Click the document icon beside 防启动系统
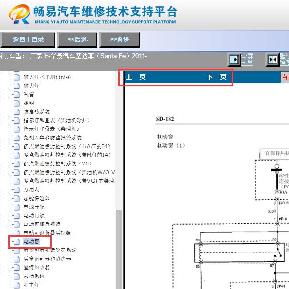This screenshot has height=289, width=289. click(17, 112)
